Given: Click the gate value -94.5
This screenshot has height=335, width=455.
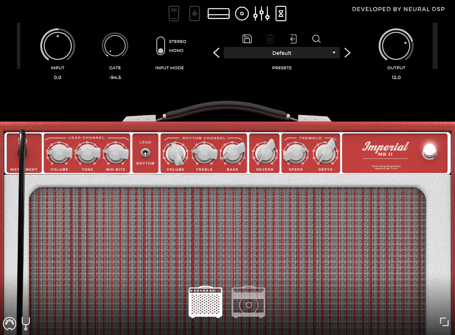Looking at the screenshot, I should click(x=115, y=77).
